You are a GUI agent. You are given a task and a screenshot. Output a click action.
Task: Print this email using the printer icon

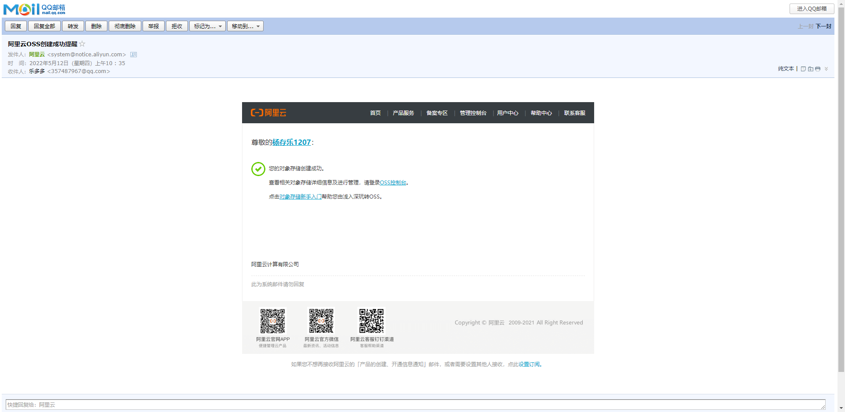[818, 69]
